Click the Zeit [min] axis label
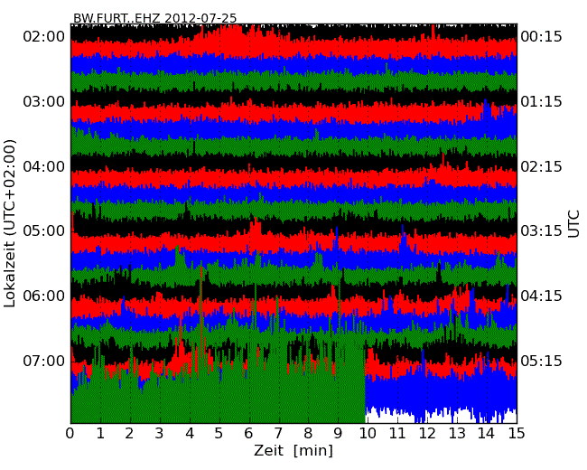This screenshot has width=587, height=470. pyautogui.click(x=293, y=450)
